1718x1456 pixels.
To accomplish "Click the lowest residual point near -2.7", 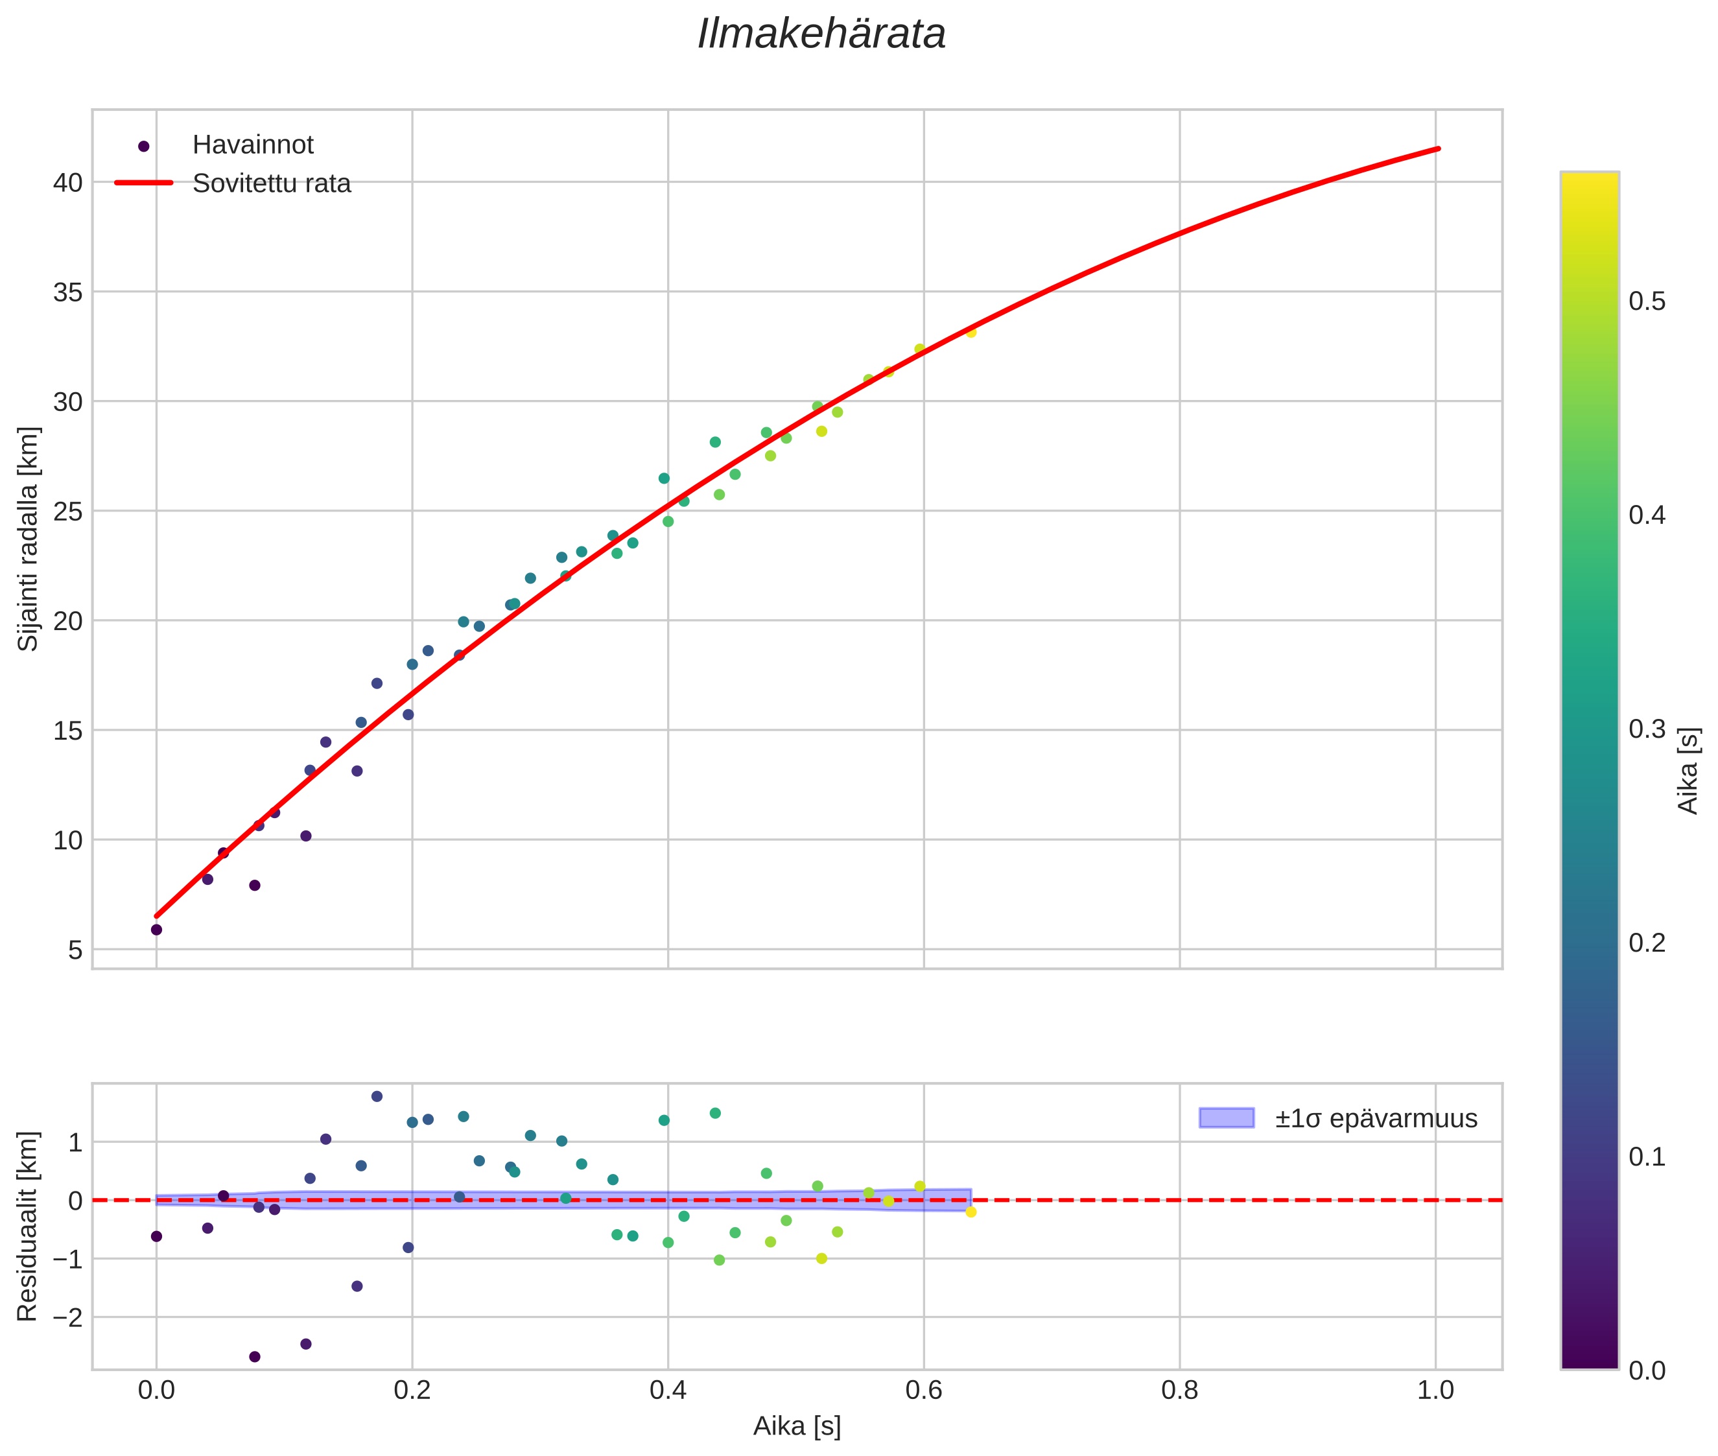I will point(254,1356).
